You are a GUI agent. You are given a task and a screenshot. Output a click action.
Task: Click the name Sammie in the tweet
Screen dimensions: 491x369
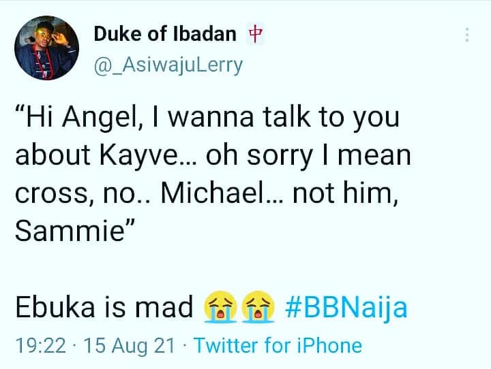tap(70, 231)
